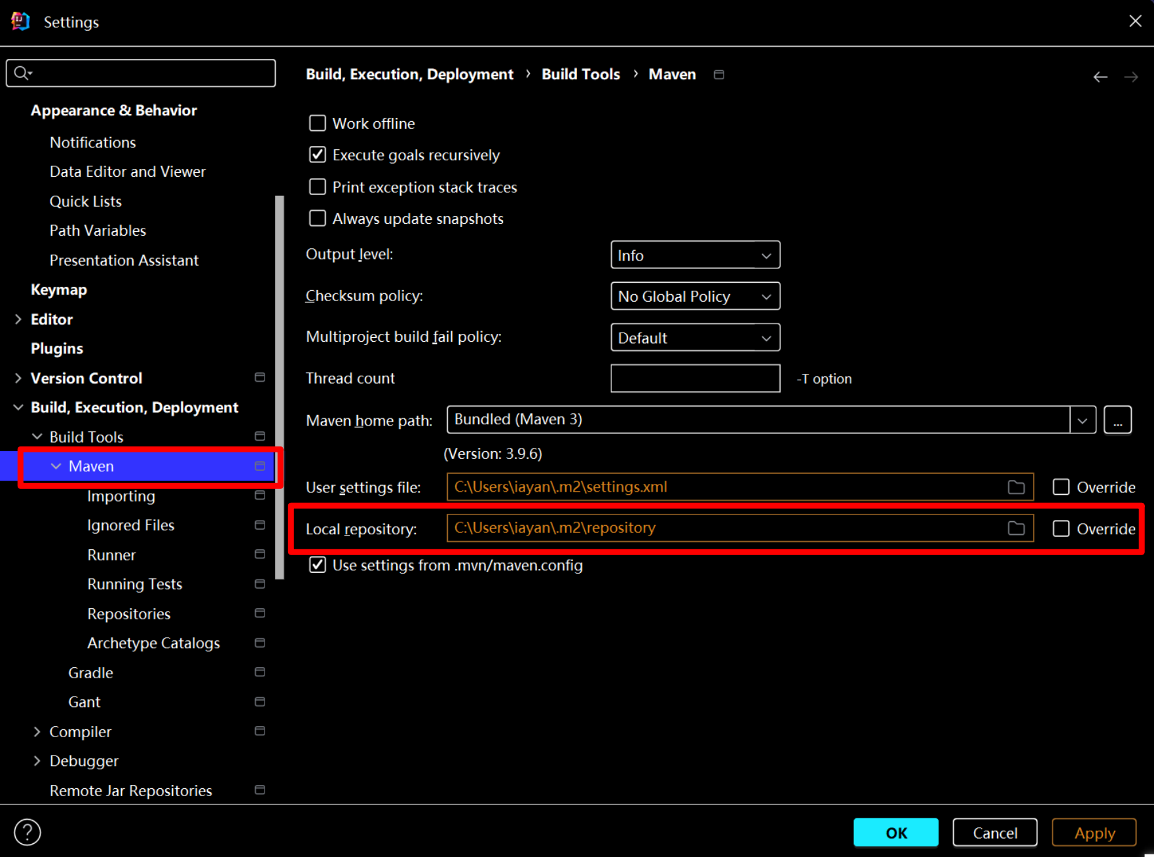Viewport: 1154px width, 857px height.
Task: Browse folder for User settings file
Action: pyautogui.click(x=1016, y=487)
